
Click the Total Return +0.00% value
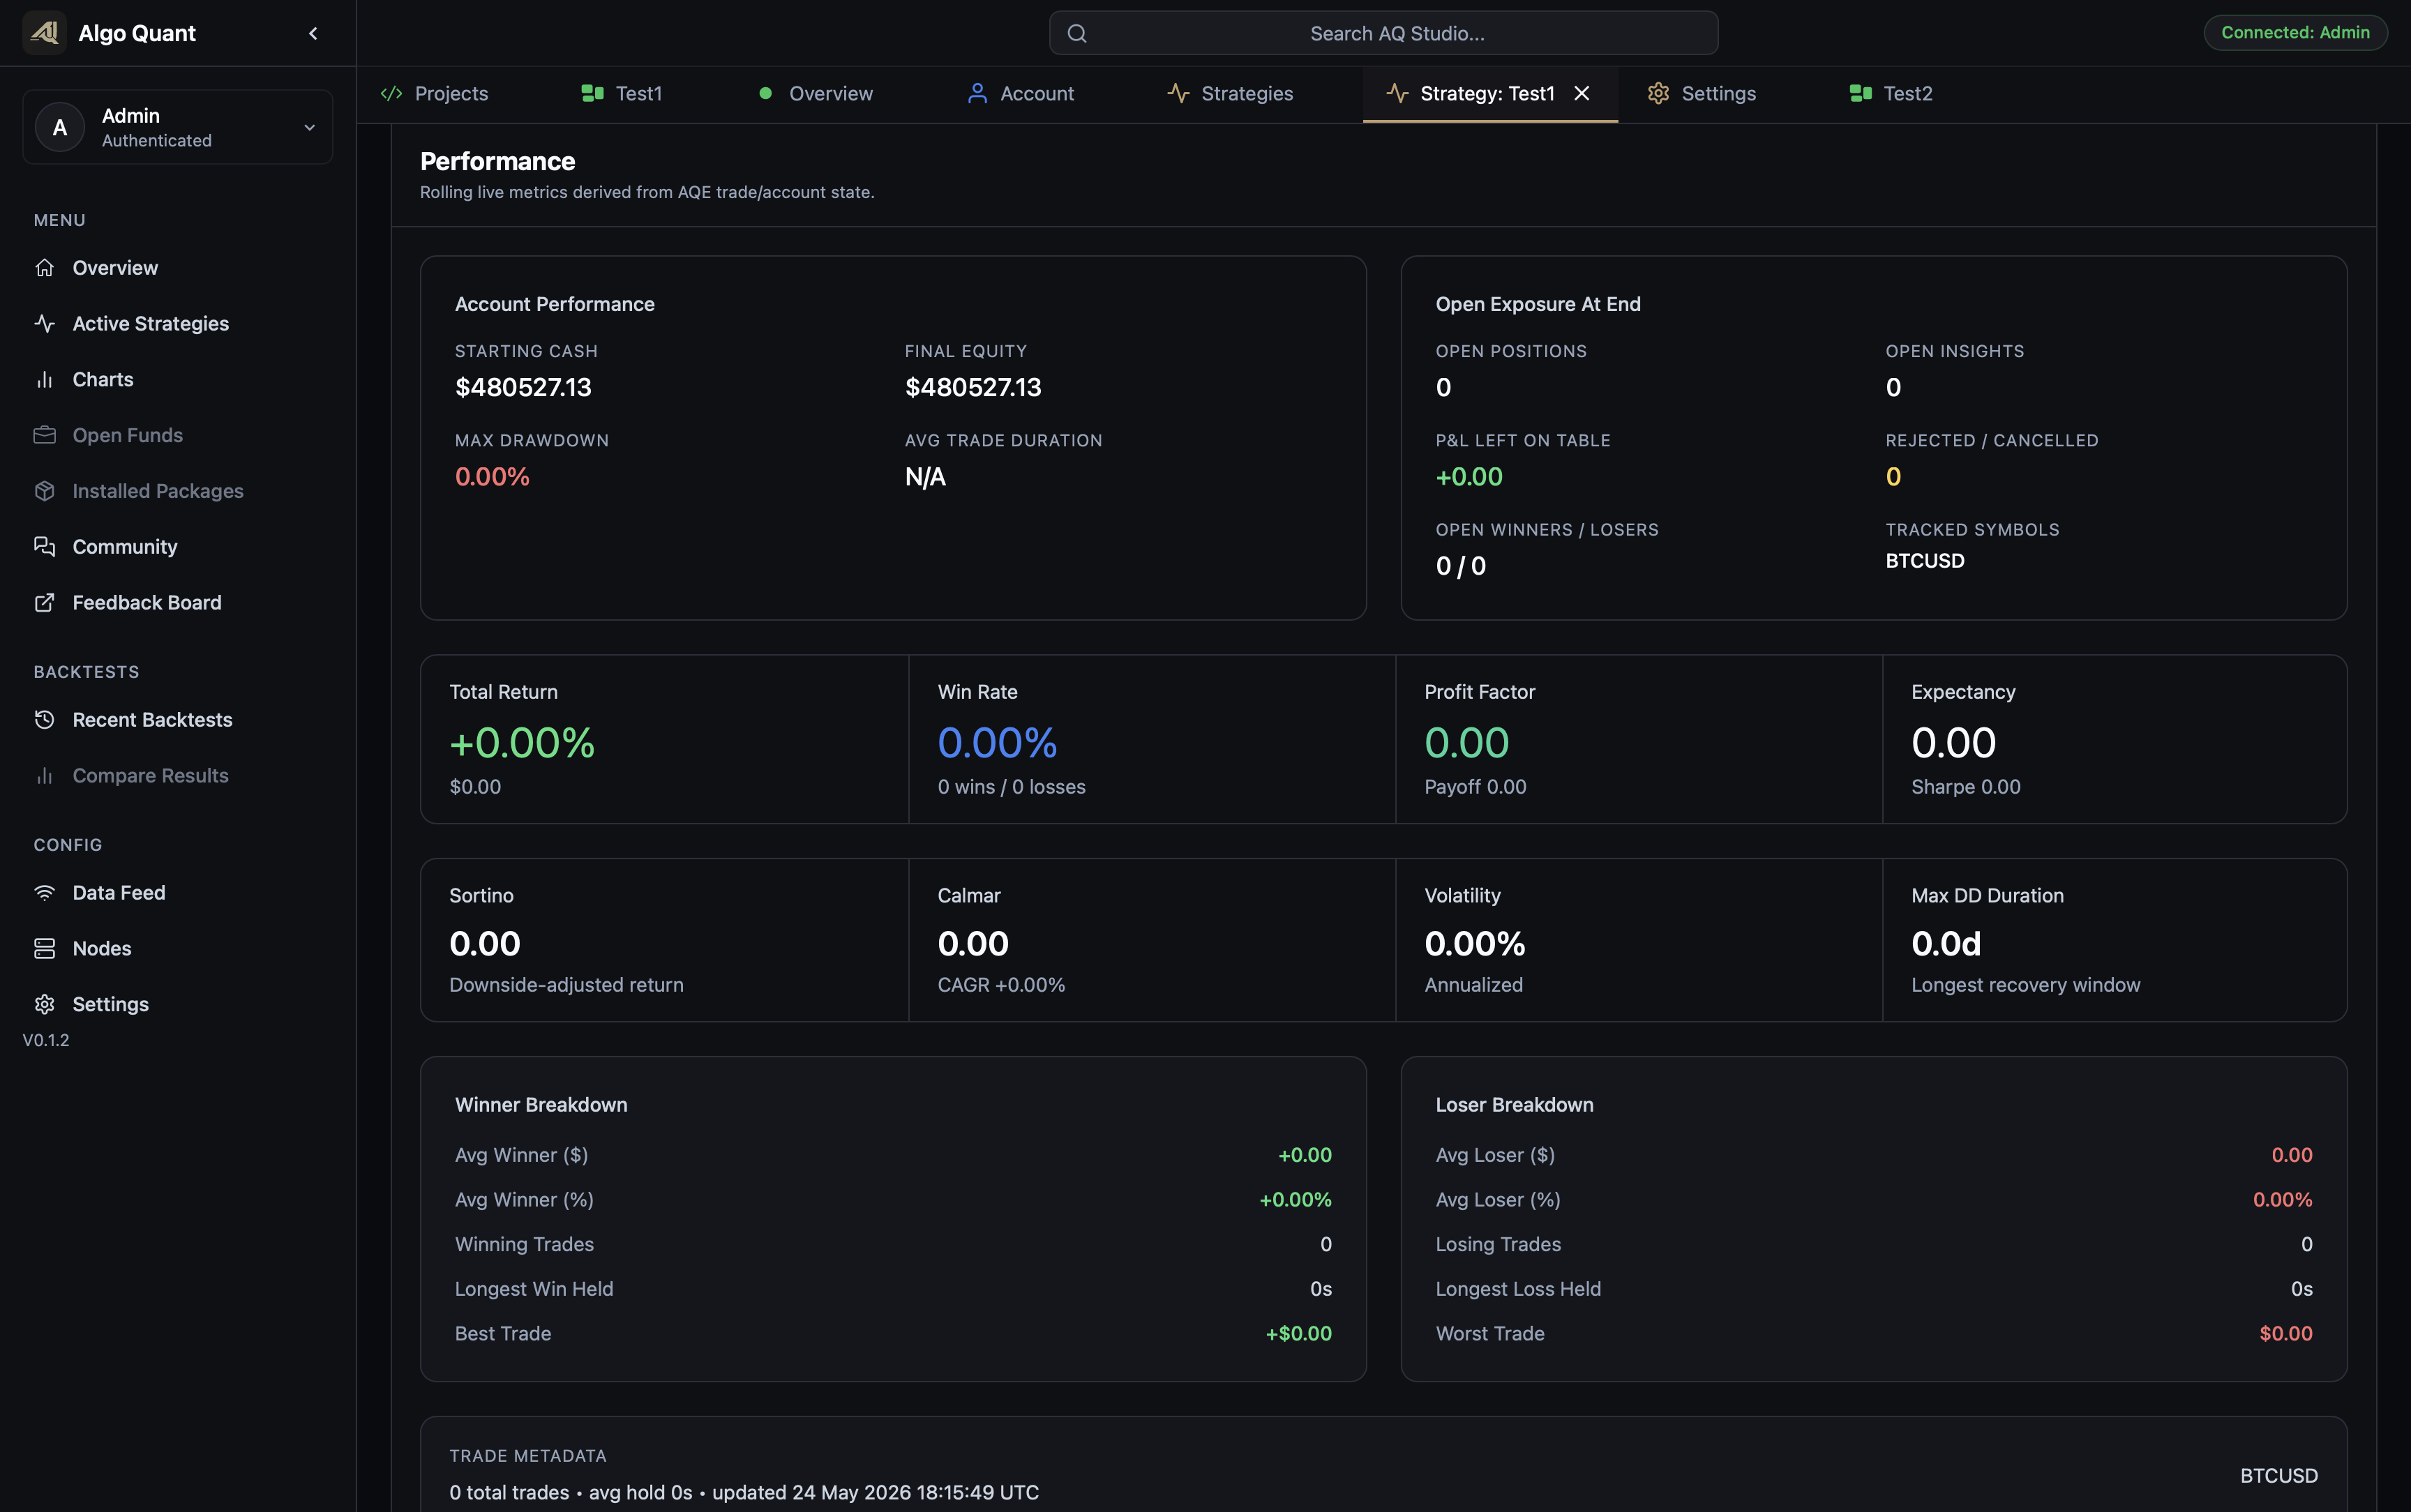coord(522,743)
